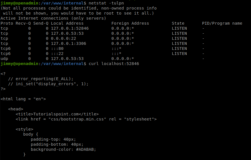Click the ini_set display_errors comment line
This screenshot has height=160, width=251.
pos(48,84)
